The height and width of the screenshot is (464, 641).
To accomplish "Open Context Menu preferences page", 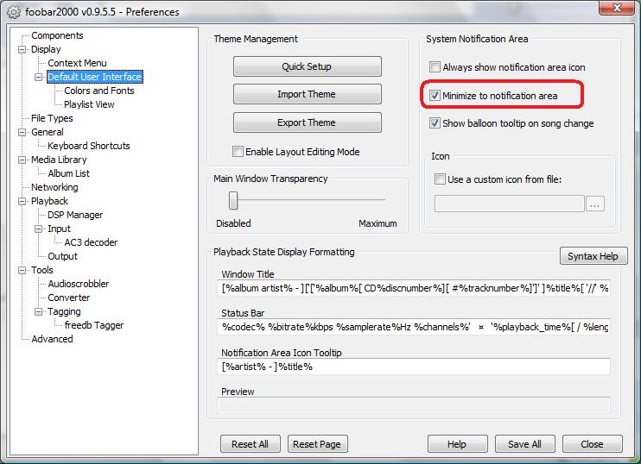I will tap(77, 63).
